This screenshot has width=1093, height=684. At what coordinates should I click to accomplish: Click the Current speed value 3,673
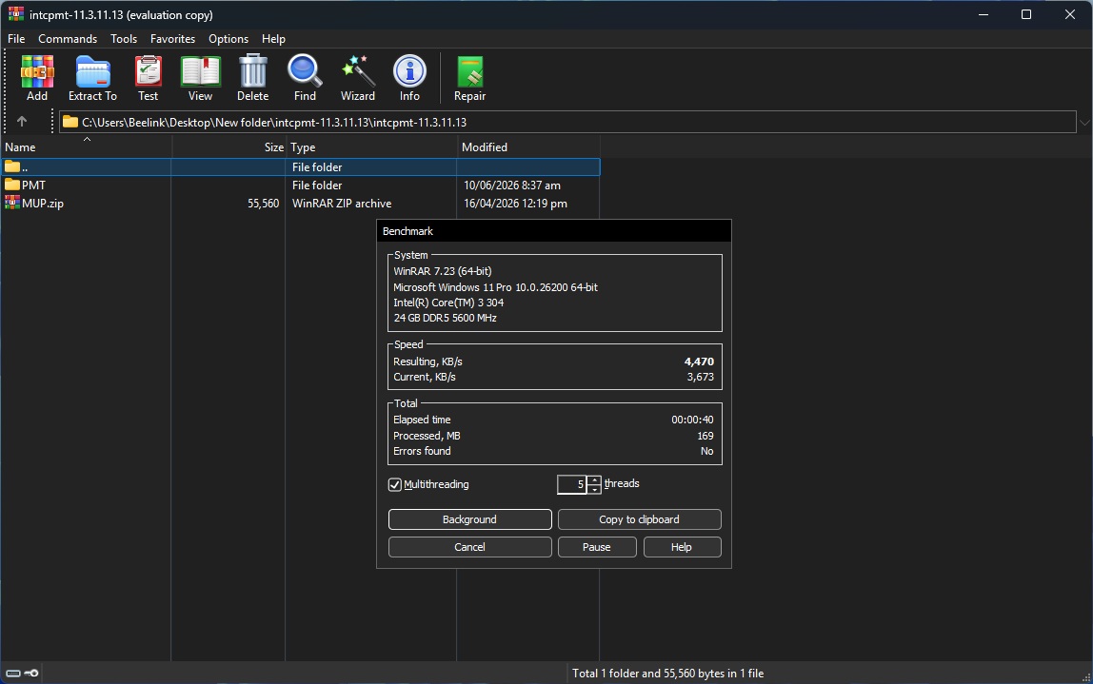[x=701, y=377]
